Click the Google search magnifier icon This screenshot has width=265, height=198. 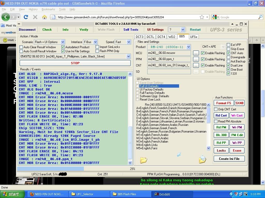pyautogui.click(x=260, y=17)
